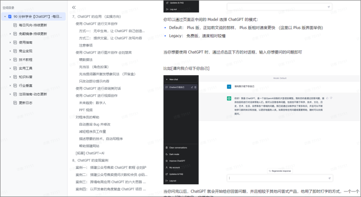Select 案例三：跨境电商应用 outline entry

111,182
